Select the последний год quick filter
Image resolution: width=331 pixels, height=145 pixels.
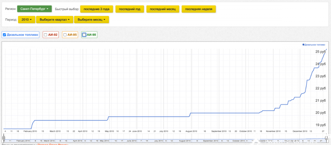tap(130, 9)
